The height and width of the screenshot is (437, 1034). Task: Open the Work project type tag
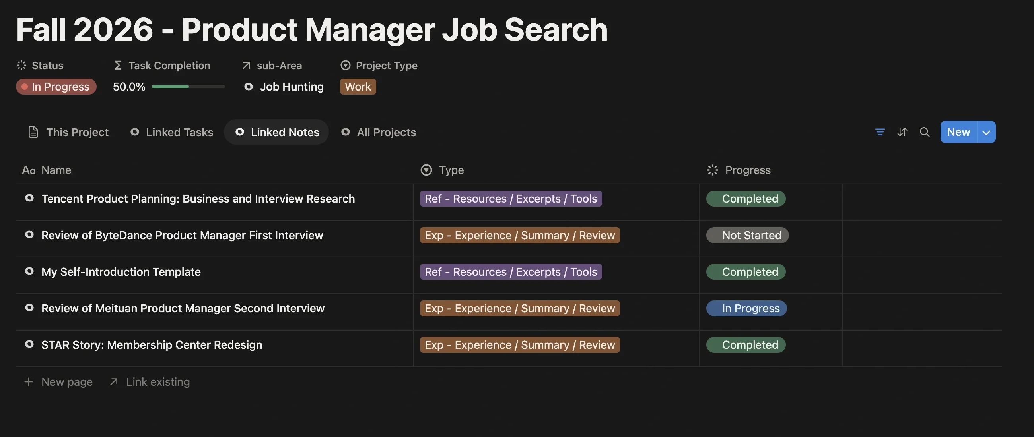pos(358,87)
